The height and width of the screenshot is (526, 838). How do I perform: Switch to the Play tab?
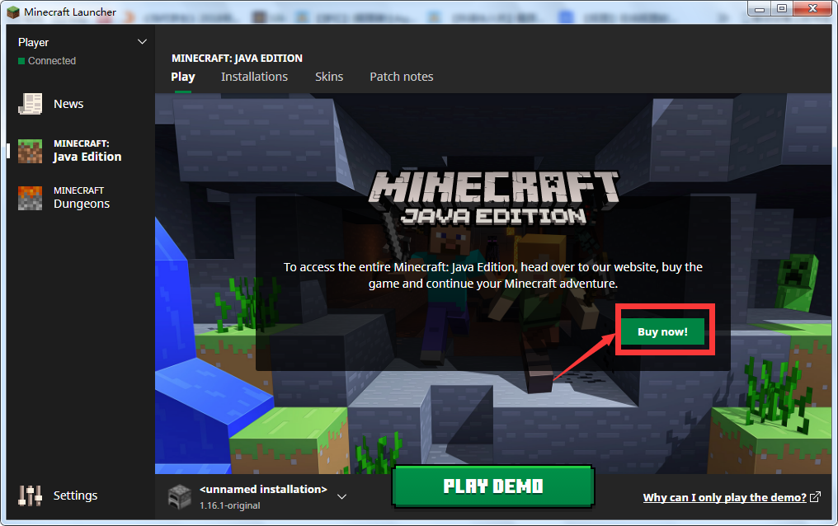[x=183, y=77]
